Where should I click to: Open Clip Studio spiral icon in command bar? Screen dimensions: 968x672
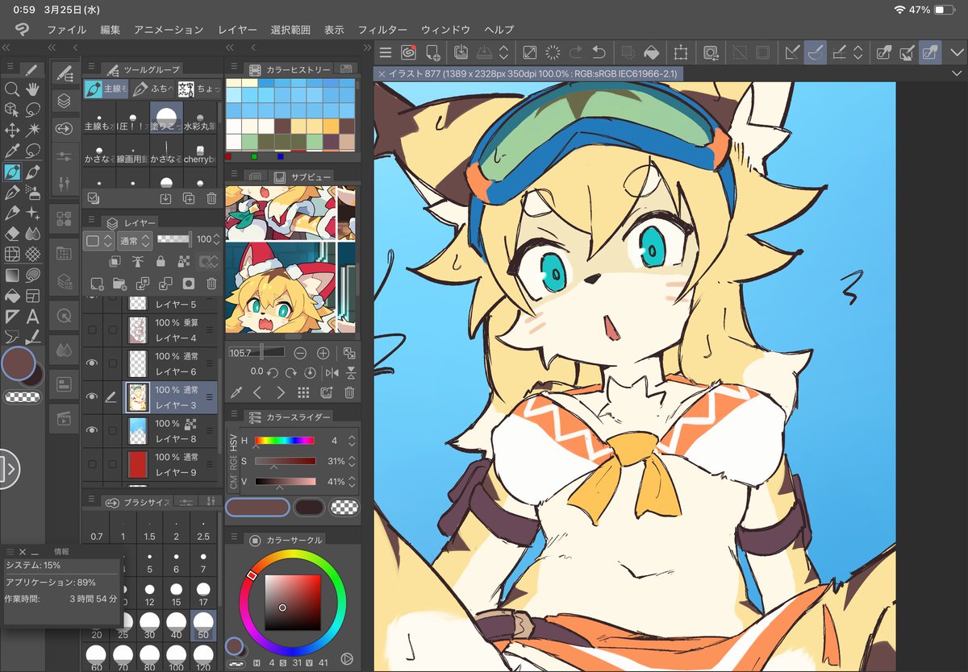point(408,53)
